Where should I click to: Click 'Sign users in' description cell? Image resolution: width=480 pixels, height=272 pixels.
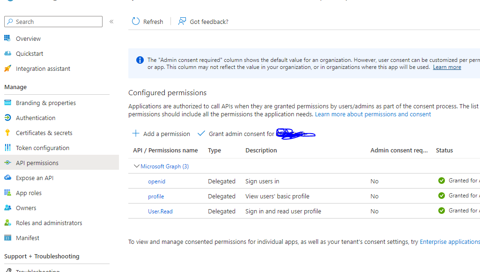pyautogui.click(x=262, y=181)
